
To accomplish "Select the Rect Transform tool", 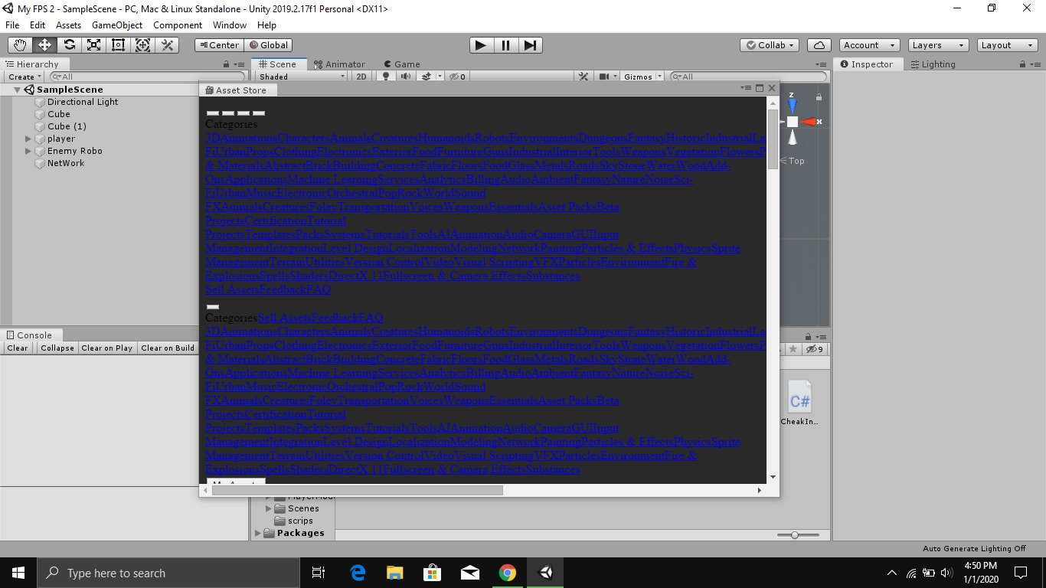I will [118, 45].
